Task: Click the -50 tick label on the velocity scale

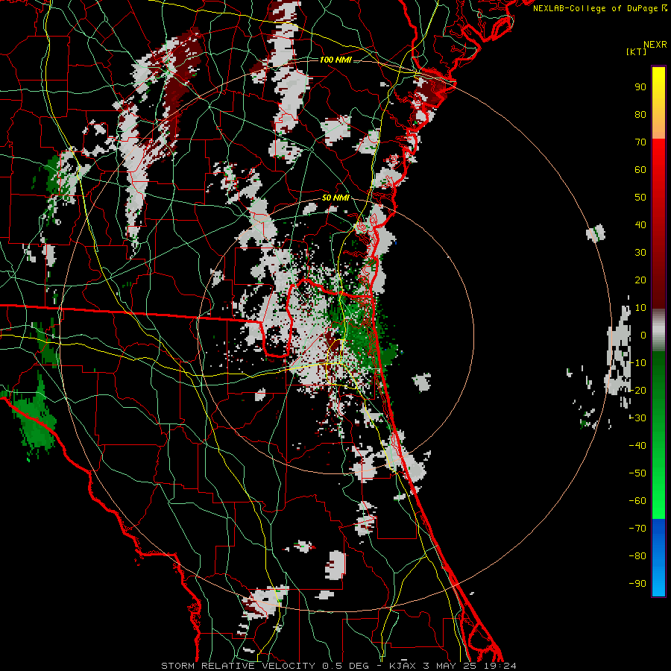Action: point(637,473)
